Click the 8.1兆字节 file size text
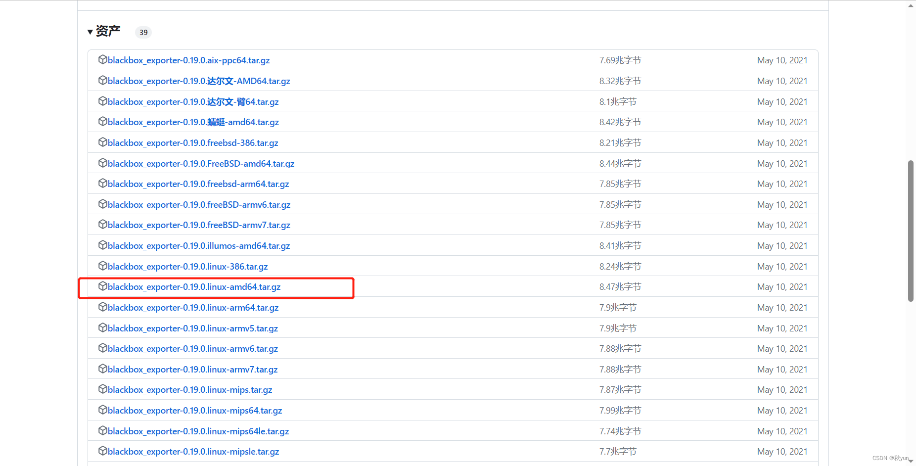This screenshot has width=916, height=466. click(x=618, y=102)
